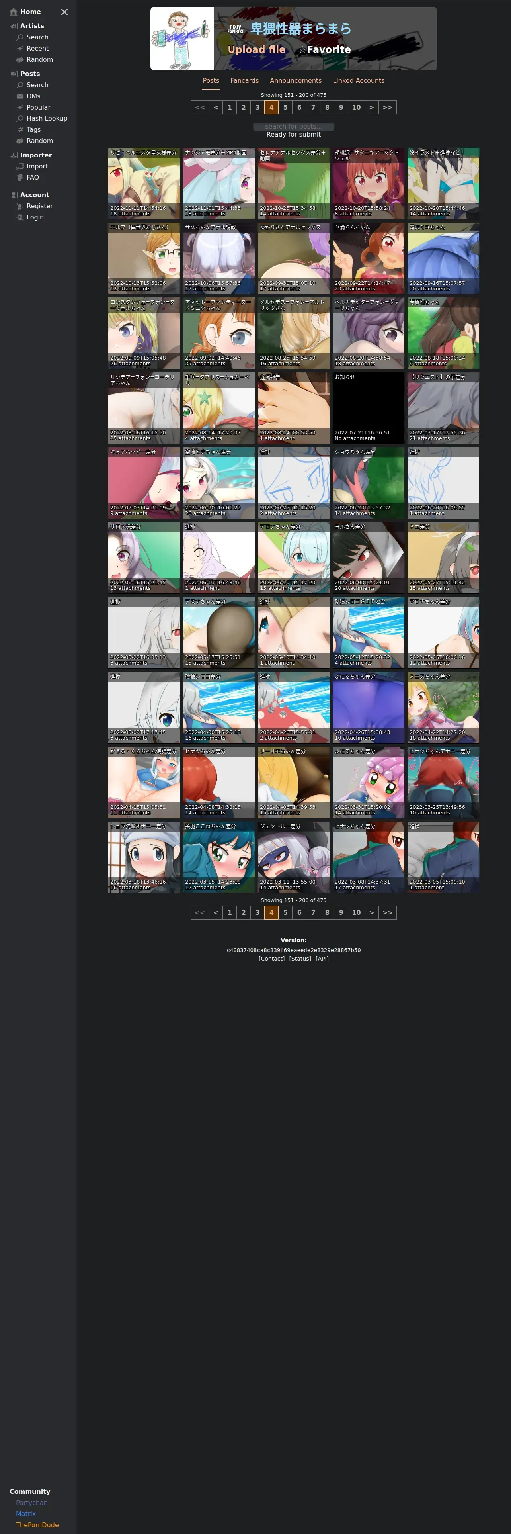511x1534 pixels.
Task: Open the post dated 2022-11-01T15:44:33
Action: pyautogui.click(x=219, y=184)
